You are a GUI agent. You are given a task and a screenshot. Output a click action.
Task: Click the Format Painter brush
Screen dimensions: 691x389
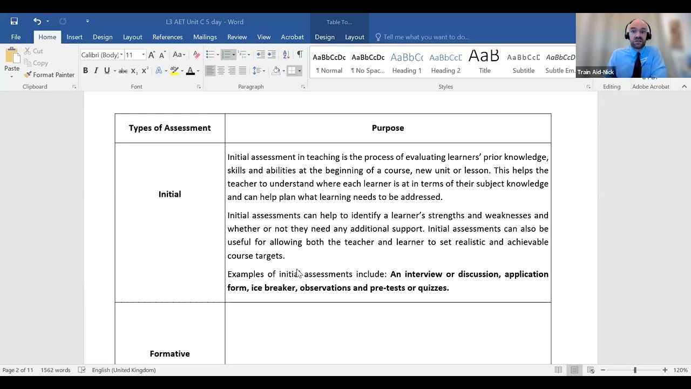[x=49, y=75]
